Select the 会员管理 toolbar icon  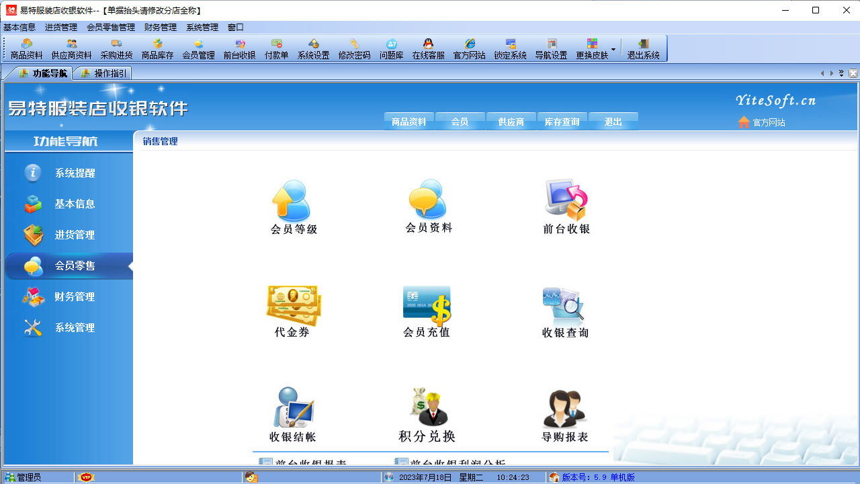tap(198, 48)
